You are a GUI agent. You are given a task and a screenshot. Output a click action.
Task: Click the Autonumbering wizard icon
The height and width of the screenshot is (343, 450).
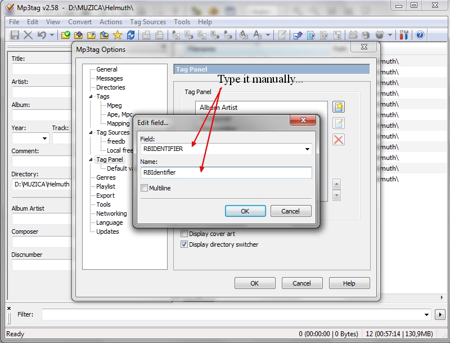pos(337,35)
